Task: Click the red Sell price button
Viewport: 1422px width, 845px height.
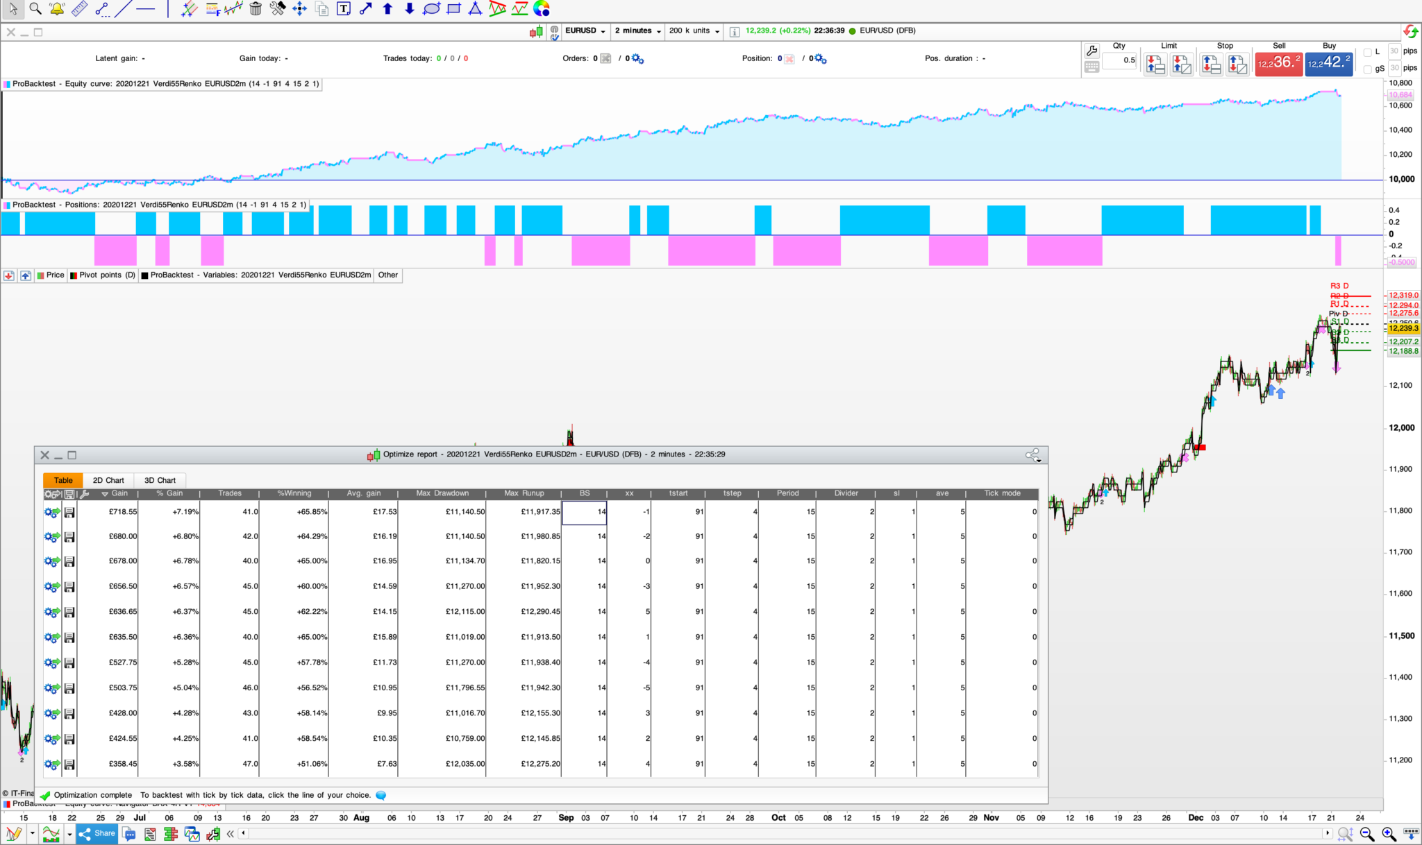Action: (x=1278, y=64)
